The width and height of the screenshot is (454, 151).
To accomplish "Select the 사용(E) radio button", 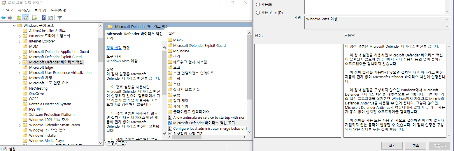I will [x=258, y=5].
